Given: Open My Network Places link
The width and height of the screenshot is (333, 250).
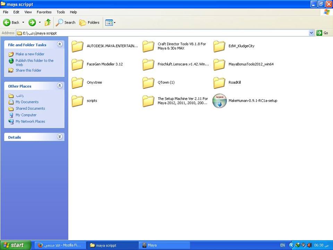Looking at the screenshot, I should click(31, 122).
